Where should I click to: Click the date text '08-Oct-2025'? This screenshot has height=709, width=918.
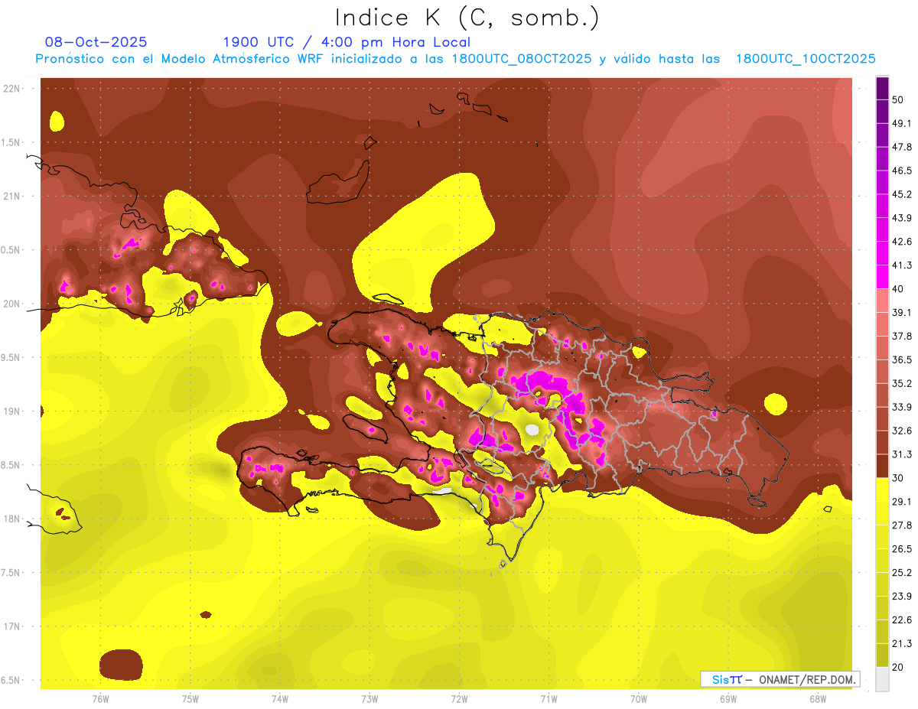96,42
